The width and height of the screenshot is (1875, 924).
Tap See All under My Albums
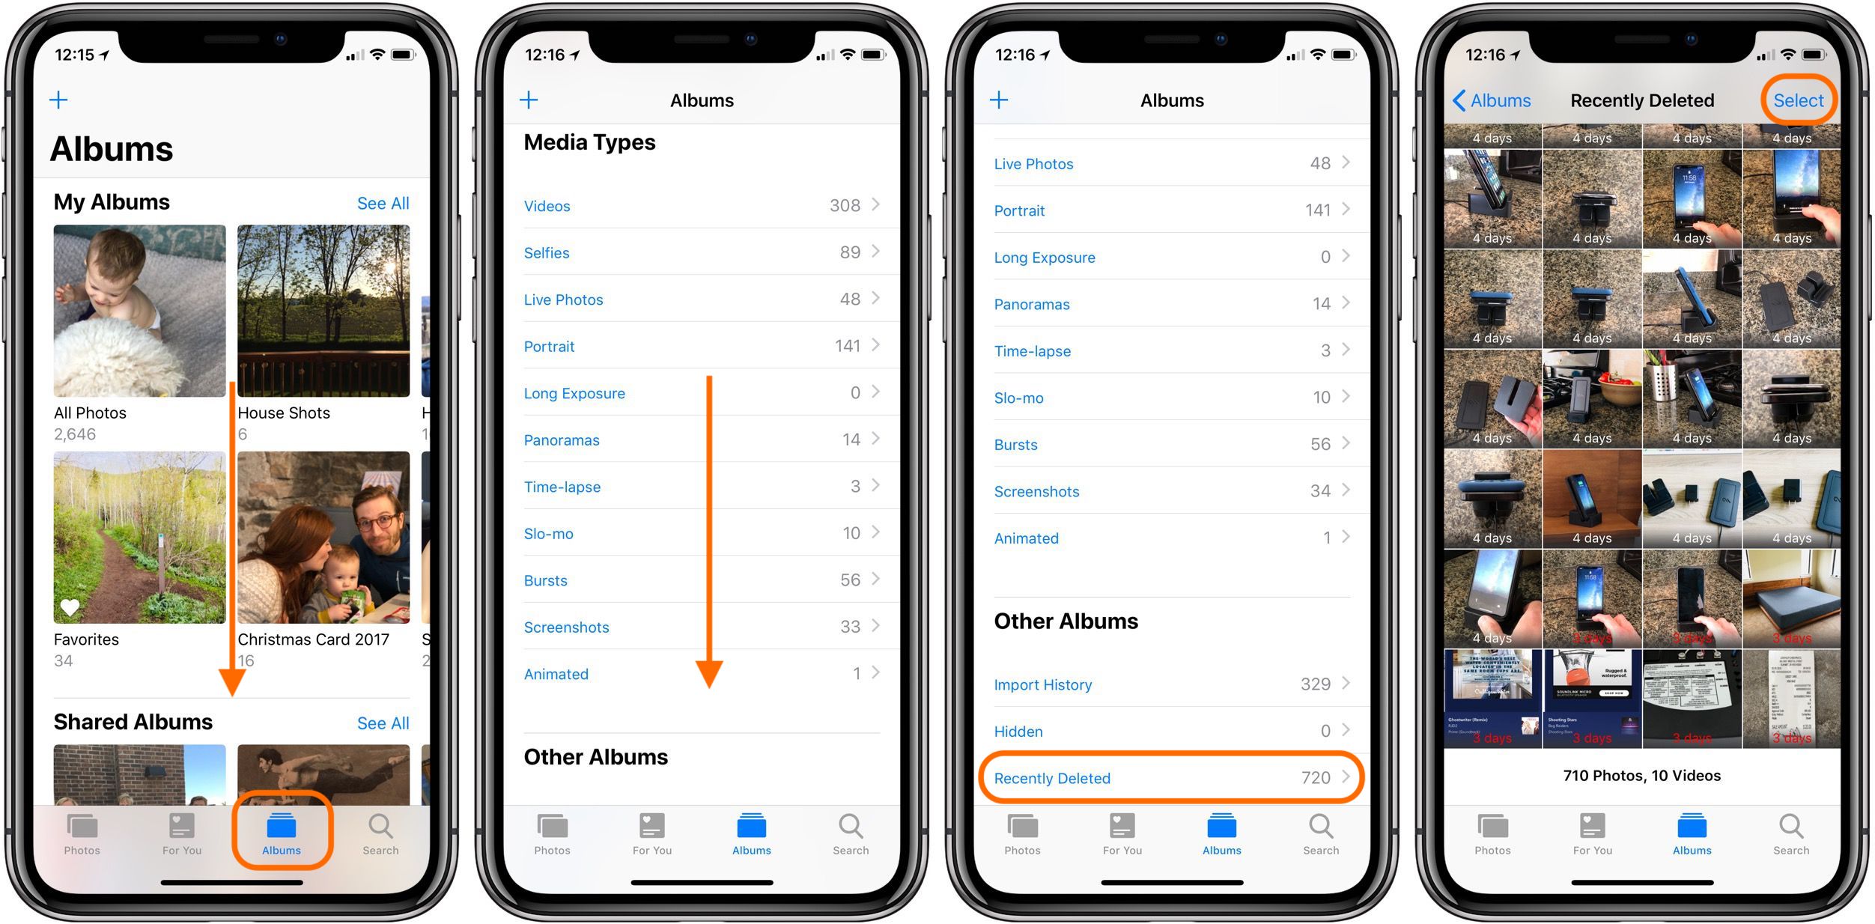[386, 201]
